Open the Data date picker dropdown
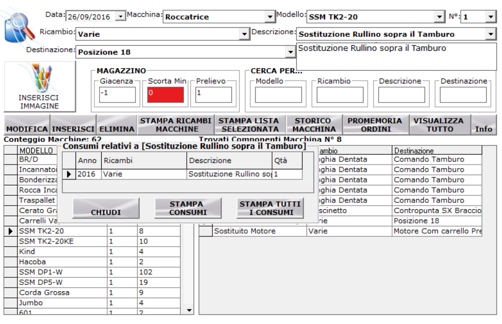This screenshot has width=502, height=324. click(121, 16)
